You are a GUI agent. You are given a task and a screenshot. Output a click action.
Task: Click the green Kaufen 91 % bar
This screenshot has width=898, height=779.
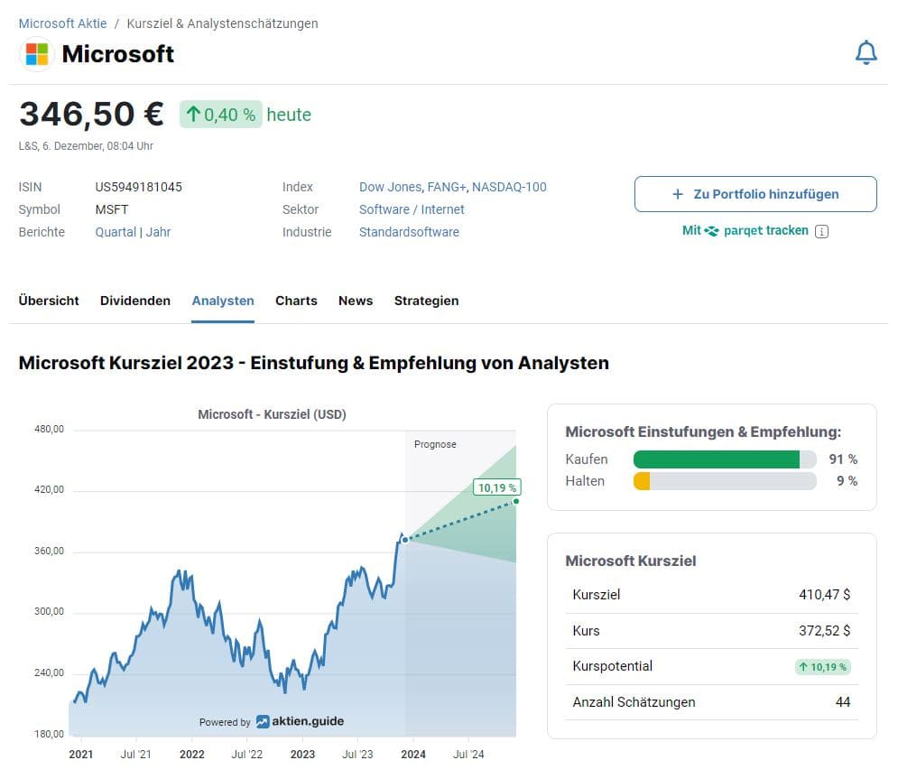(717, 459)
